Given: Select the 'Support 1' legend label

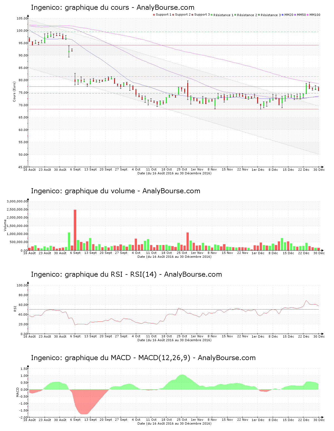Looking at the screenshot, I should (163, 15).
